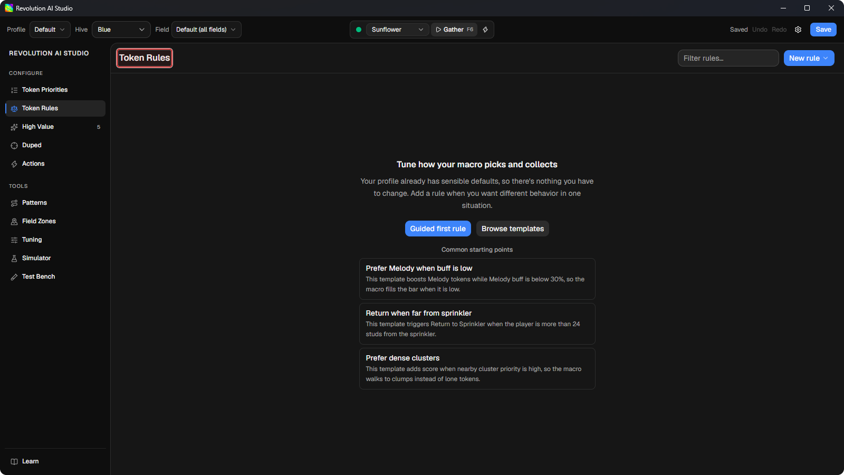Go to the Token Priorities page
Image resolution: width=844 pixels, height=475 pixels.
click(x=55, y=90)
